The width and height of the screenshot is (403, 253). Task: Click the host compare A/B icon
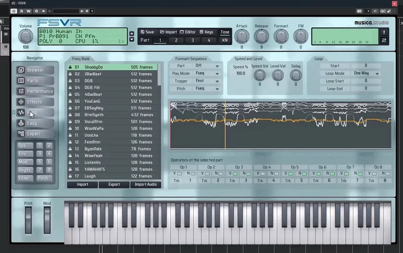tap(375, 11)
